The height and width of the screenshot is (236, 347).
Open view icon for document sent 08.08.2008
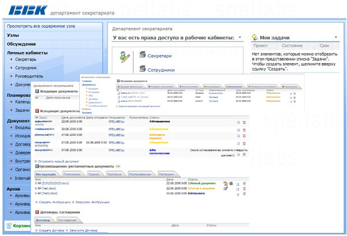pos(238,143)
